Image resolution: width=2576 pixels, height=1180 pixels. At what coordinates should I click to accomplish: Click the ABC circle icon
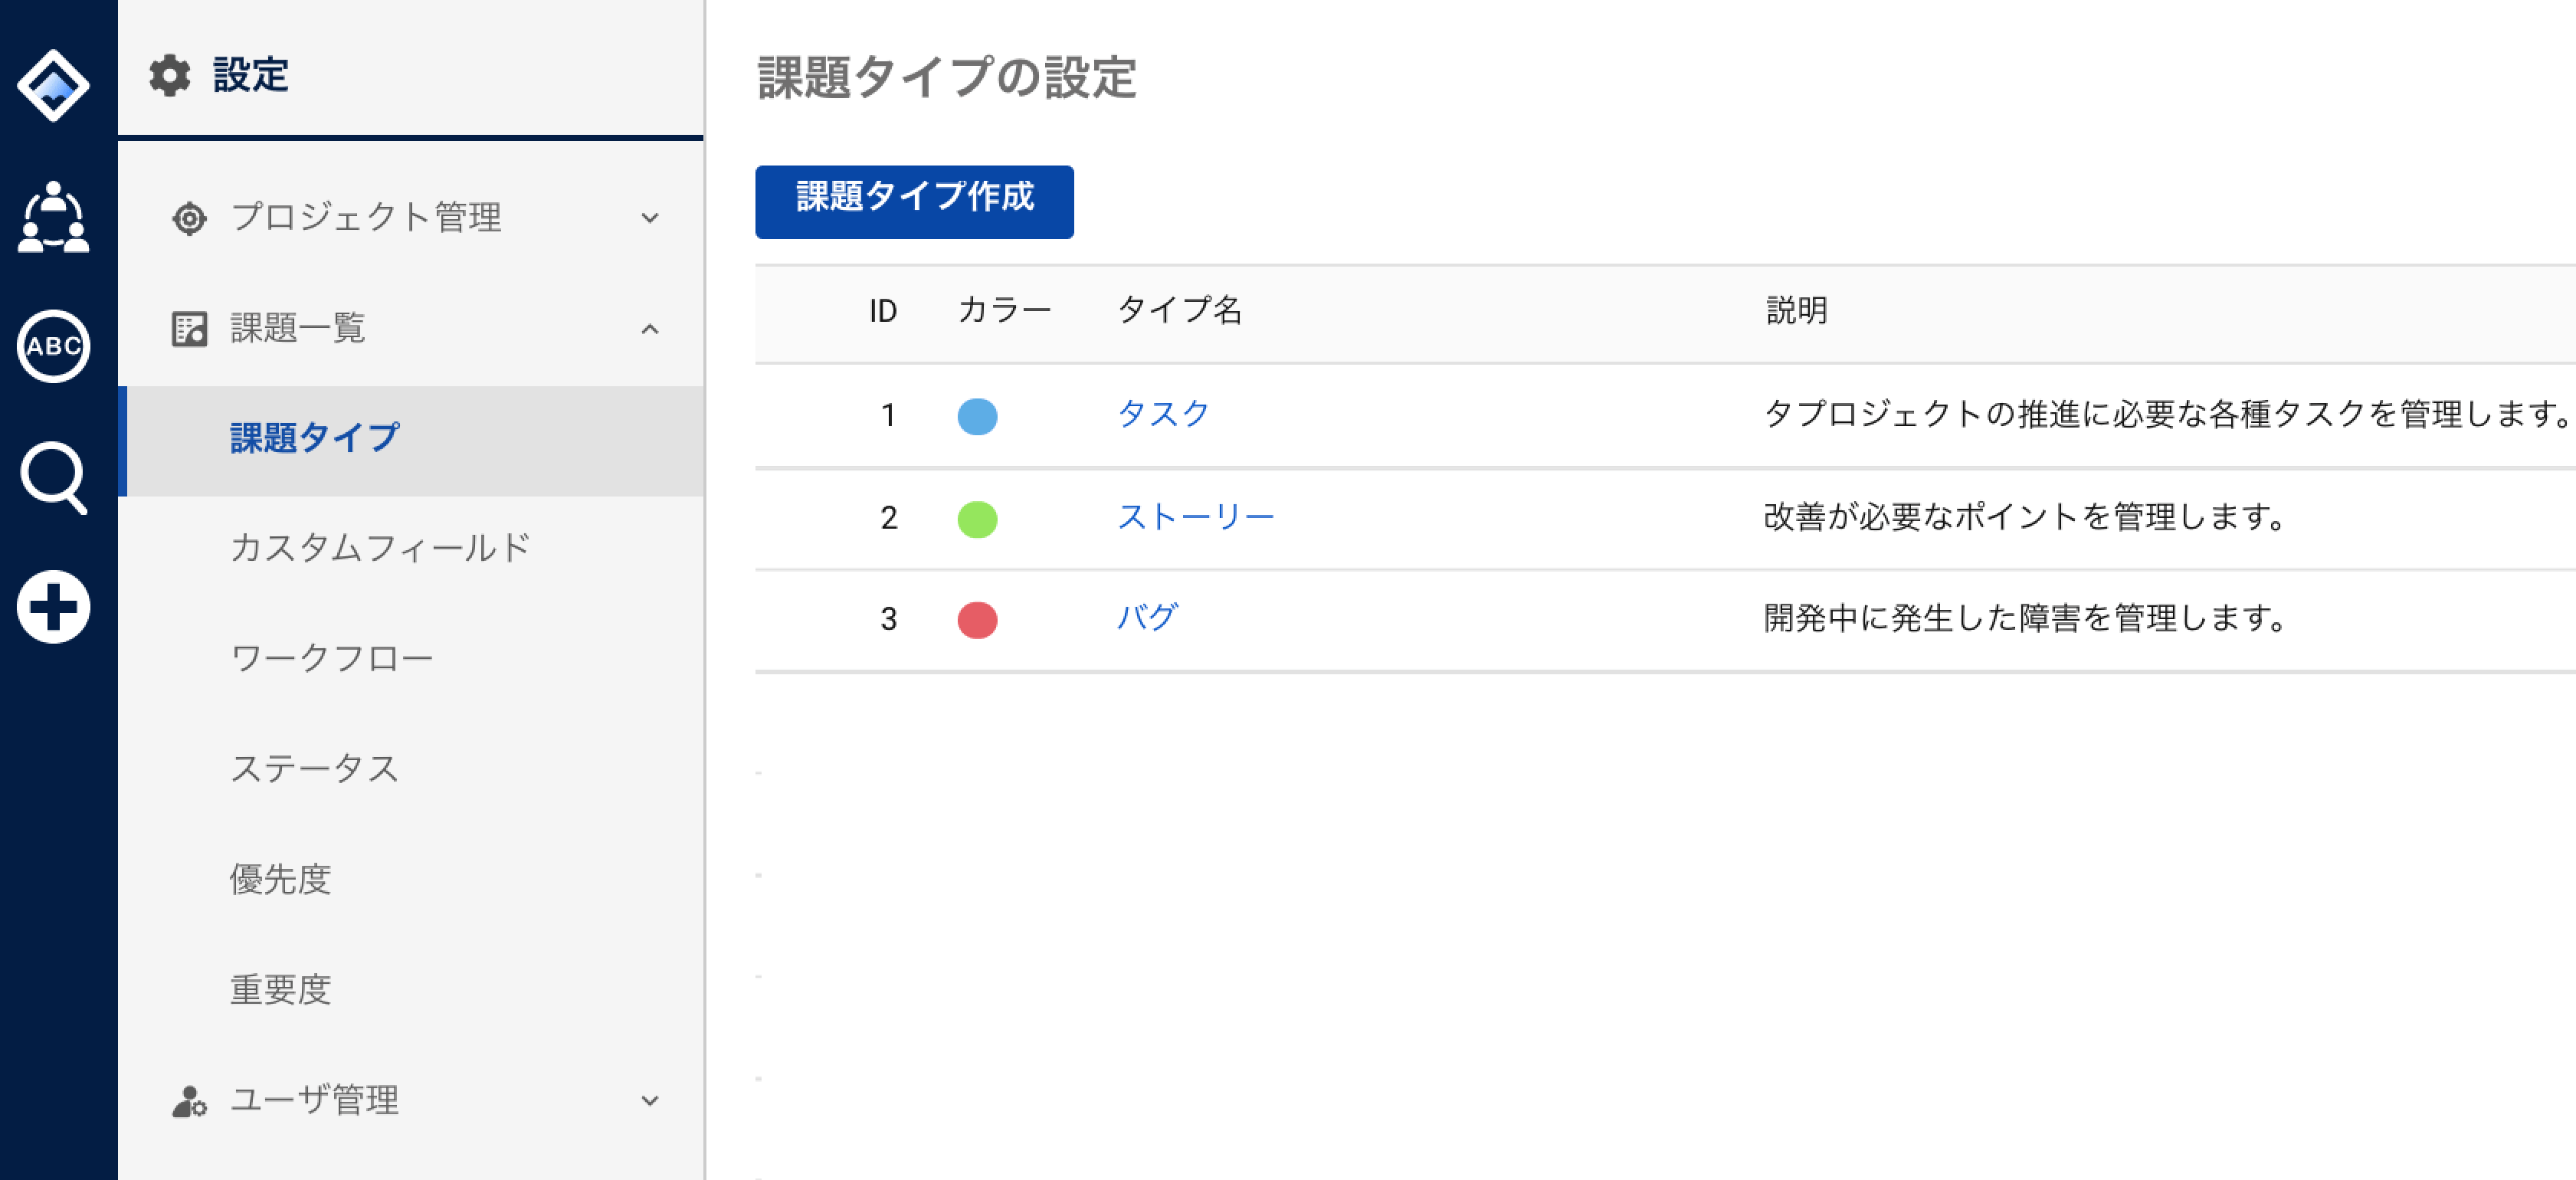pyautogui.click(x=53, y=346)
